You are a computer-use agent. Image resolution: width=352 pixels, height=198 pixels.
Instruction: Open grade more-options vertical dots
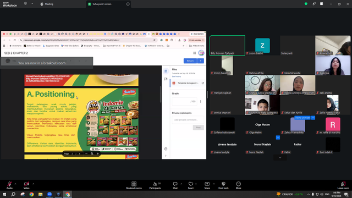200,101
